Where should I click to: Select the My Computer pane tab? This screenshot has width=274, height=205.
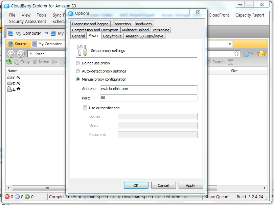point(25,33)
